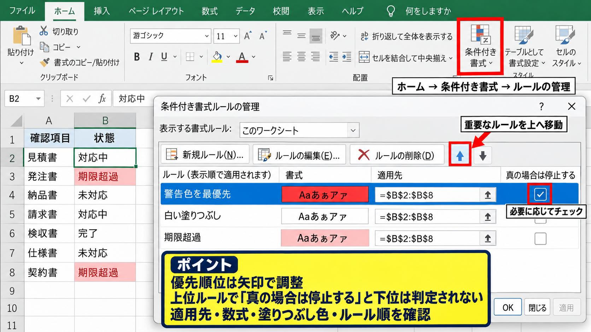Click range selector arrow for 期限超過 rule
591x332 pixels.
[x=488, y=239]
